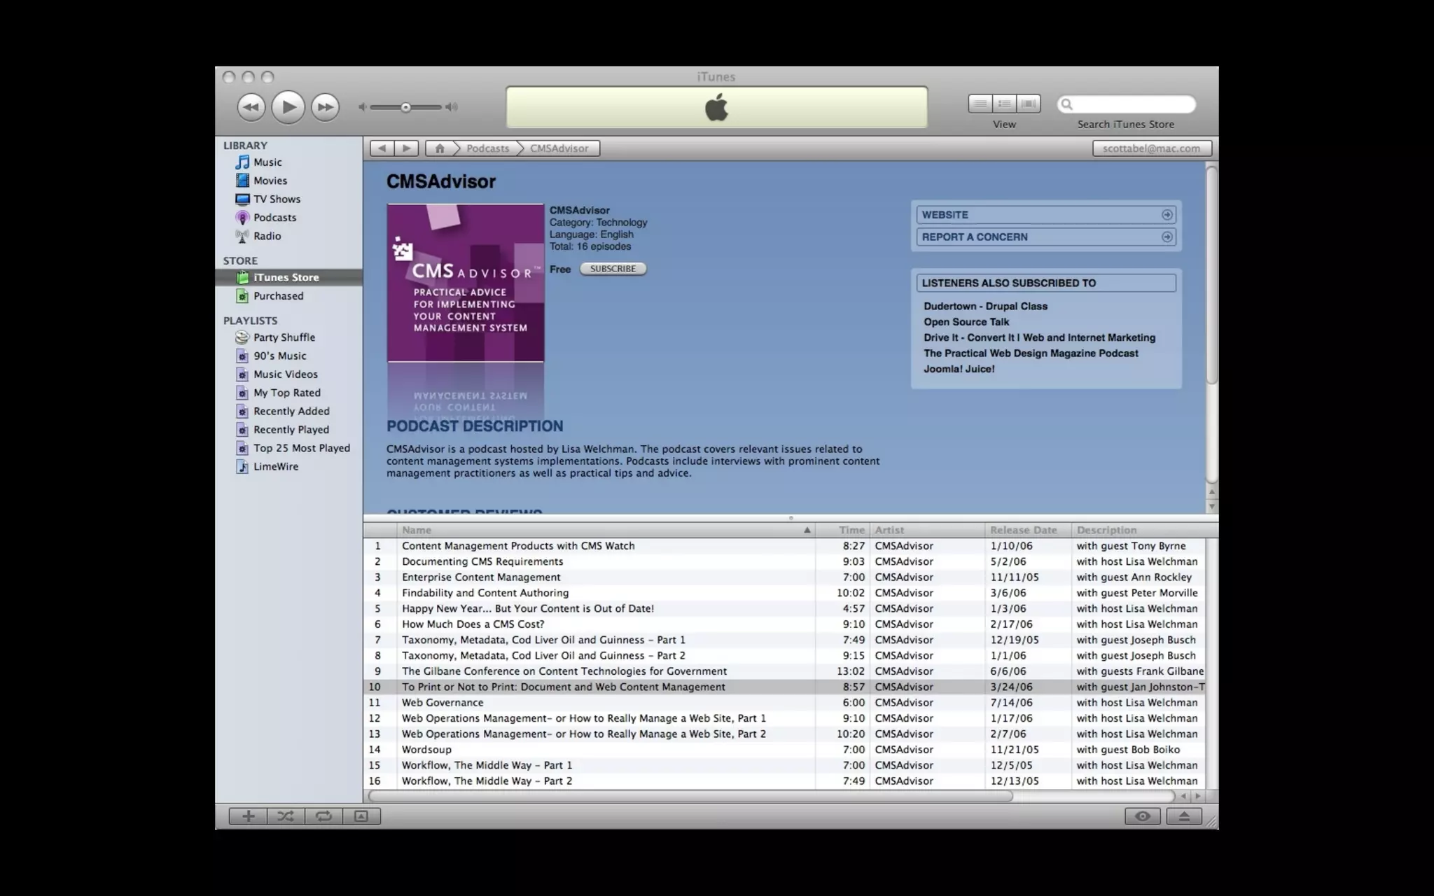Image resolution: width=1434 pixels, height=896 pixels.
Task: Click the eject disc button
Action: tap(1184, 816)
